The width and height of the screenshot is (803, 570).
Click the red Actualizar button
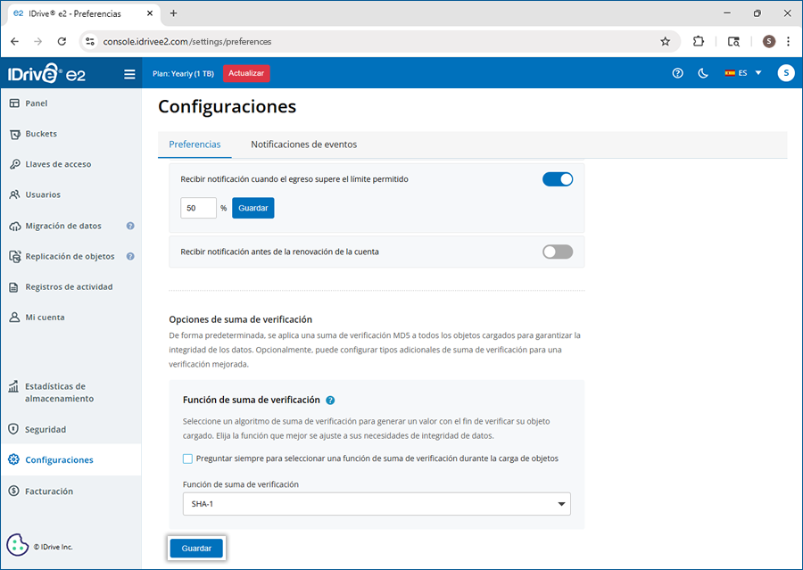[246, 73]
